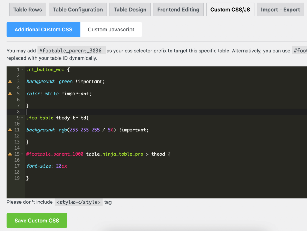
Task: Click the warning icon on line 11
Action: 10,130
